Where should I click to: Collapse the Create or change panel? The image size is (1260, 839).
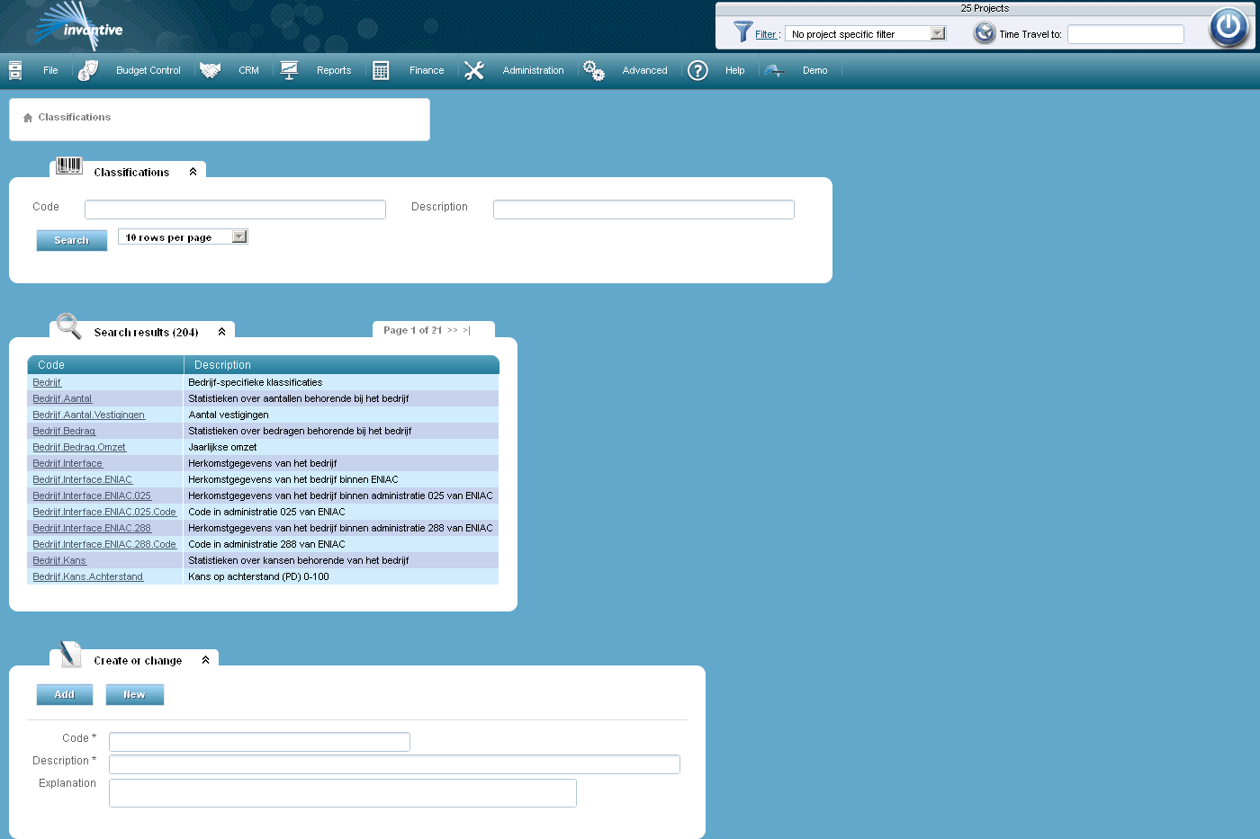(x=205, y=660)
